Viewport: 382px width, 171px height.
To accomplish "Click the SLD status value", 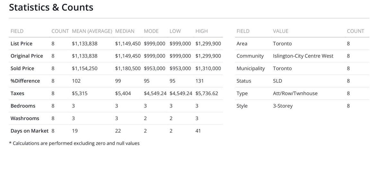I will [x=278, y=81].
